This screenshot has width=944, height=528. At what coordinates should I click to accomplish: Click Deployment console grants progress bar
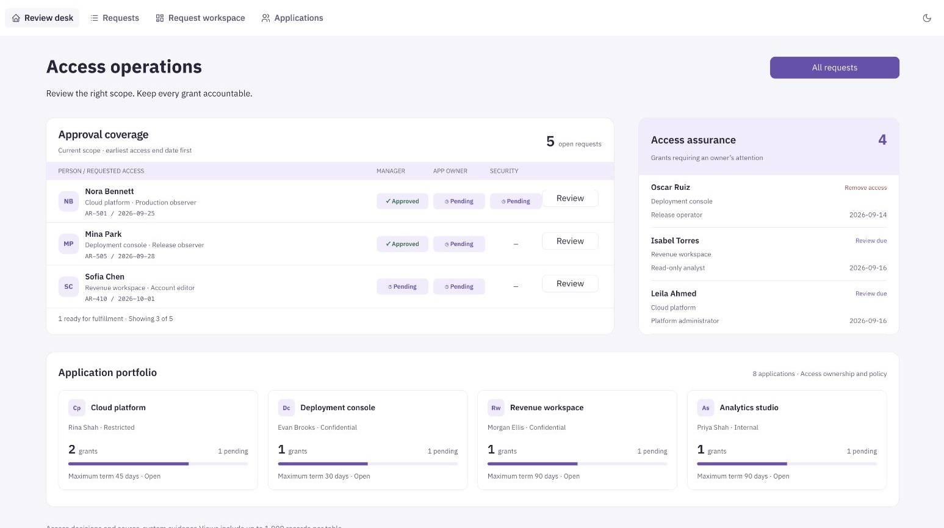pos(368,464)
